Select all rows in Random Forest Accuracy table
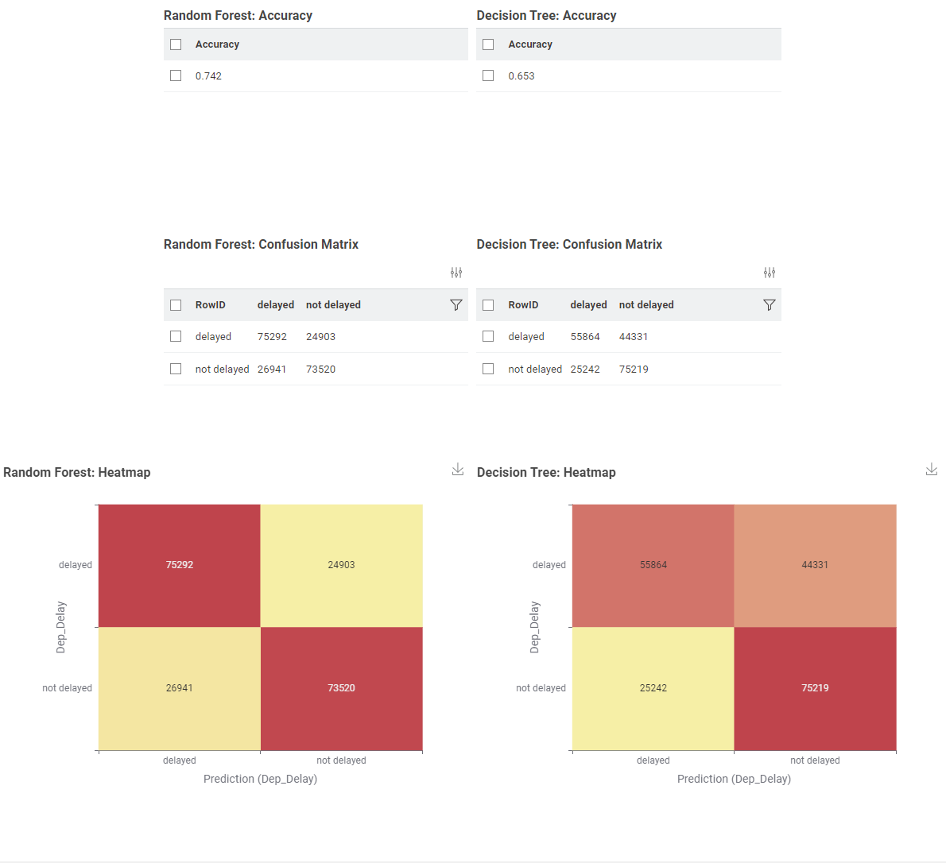This screenshot has height=863, width=946. point(176,45)
